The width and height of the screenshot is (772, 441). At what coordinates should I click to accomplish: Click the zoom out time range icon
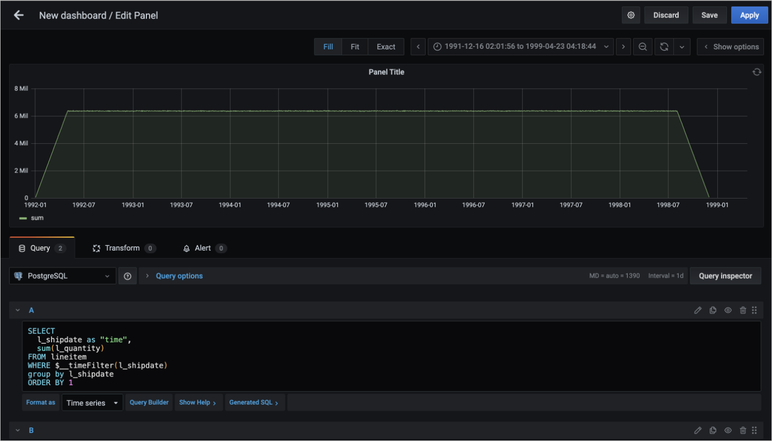click(642, 47)
